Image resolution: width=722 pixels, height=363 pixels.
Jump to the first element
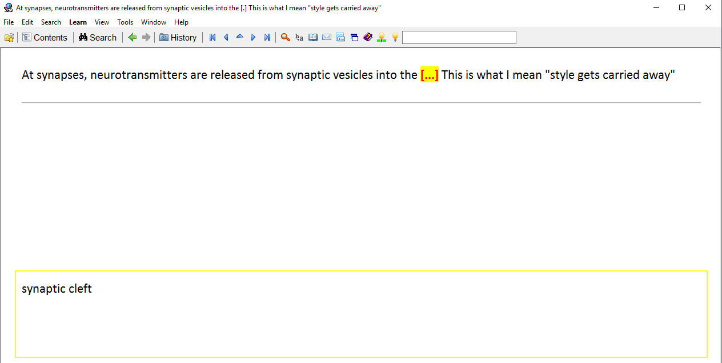pos(212,38)
